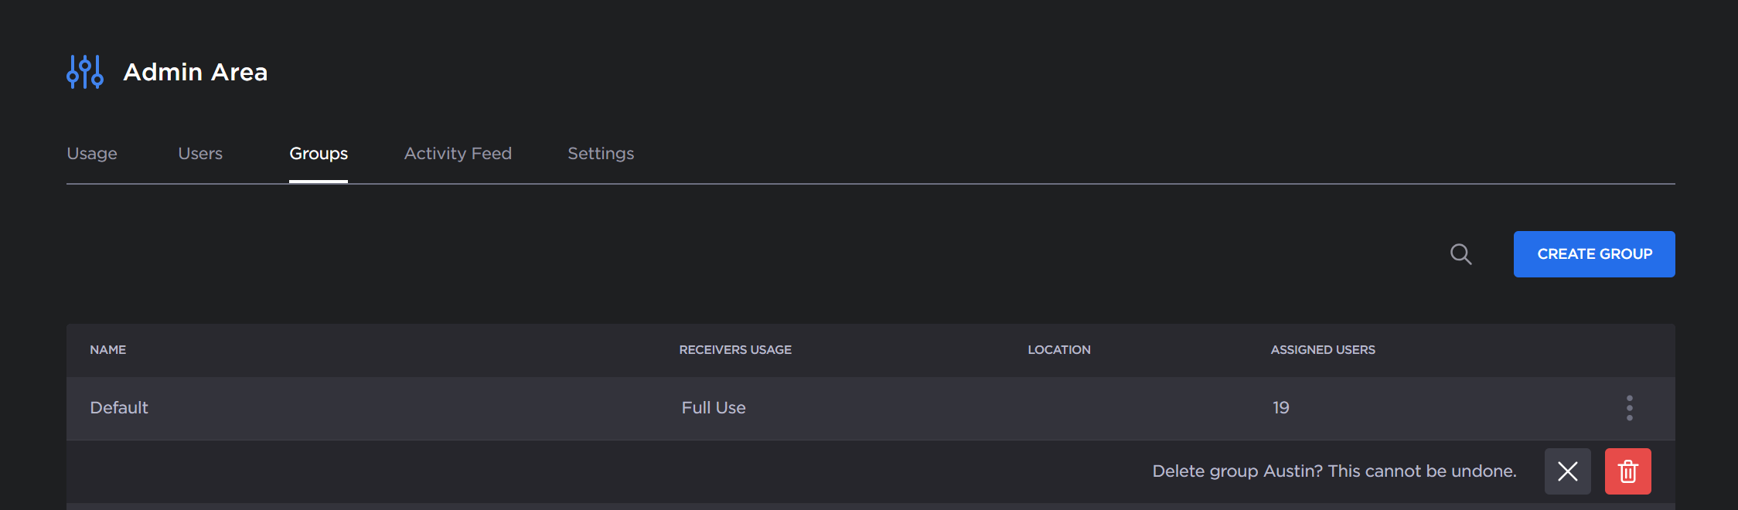
Task: Sort by ASSIGNED USERS column header
Action: coord(1322,350)
